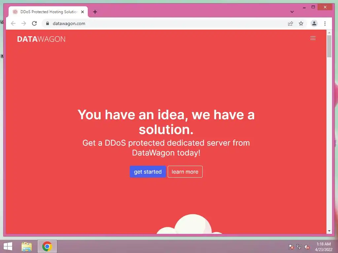This screenshot has width=338, height=253.
Task: Click the scrollbar up arrow
Action: (329, 33)
